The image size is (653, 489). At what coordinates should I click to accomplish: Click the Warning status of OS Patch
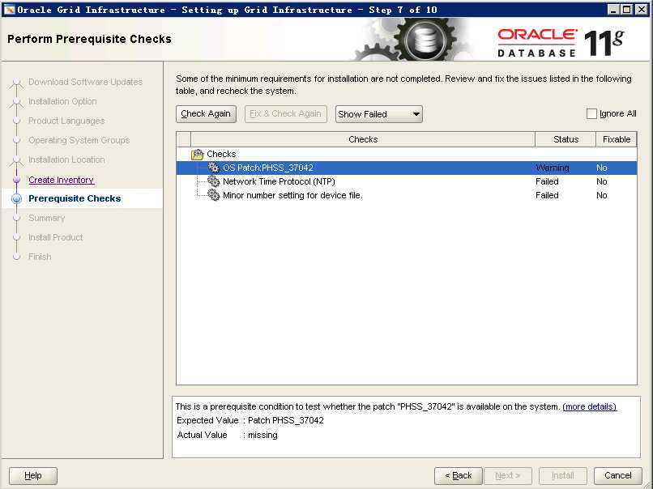pos(553,168)
